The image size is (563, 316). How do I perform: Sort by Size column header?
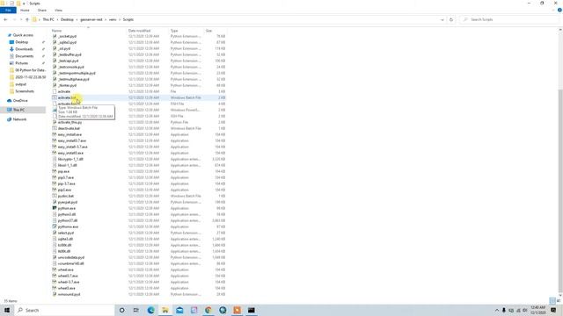click(208, 31)
